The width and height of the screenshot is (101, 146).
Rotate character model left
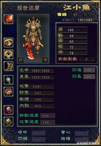(x=21, y=60)
